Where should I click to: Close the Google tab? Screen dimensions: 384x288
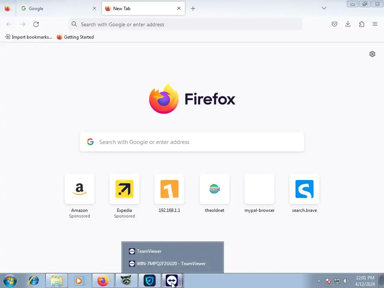click(94, 8)
